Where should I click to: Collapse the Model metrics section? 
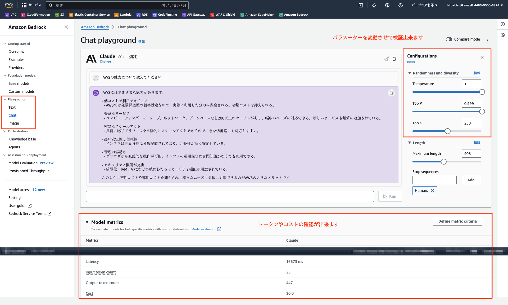point(87,222)
